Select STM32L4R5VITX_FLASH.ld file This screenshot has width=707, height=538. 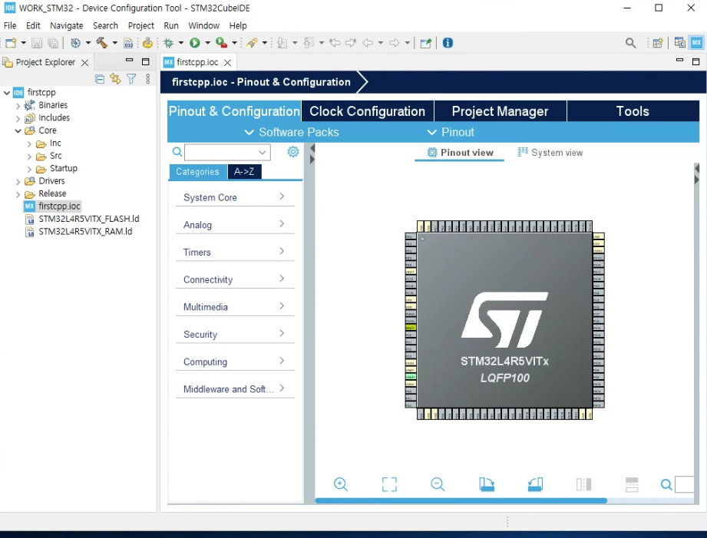click(x=89, y=219)
